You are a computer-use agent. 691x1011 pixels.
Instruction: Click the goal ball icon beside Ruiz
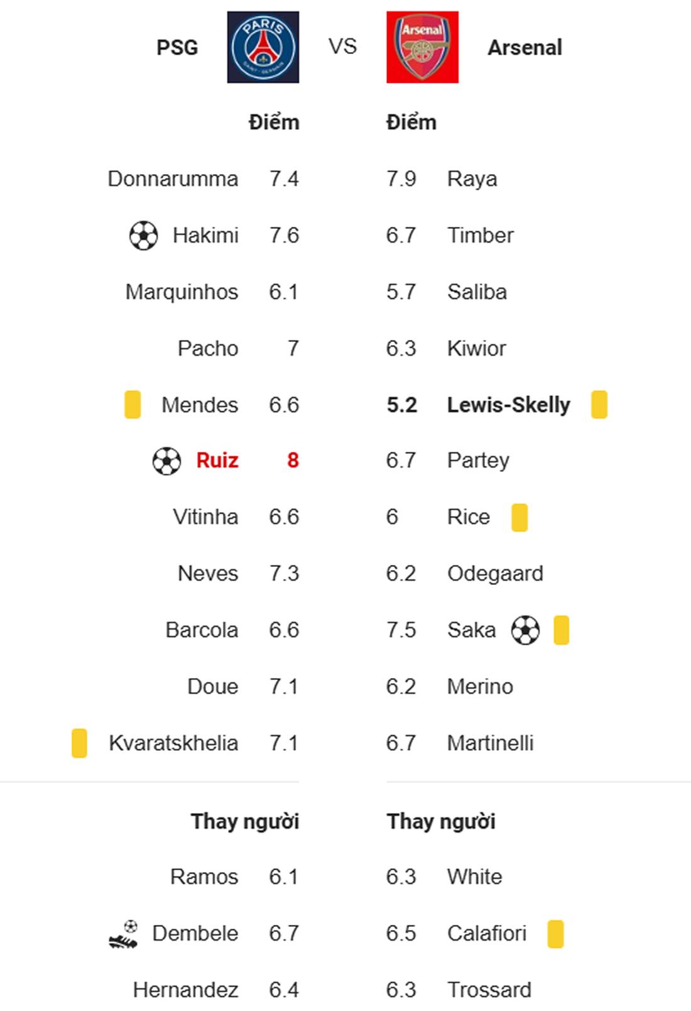tap(166, 461)
